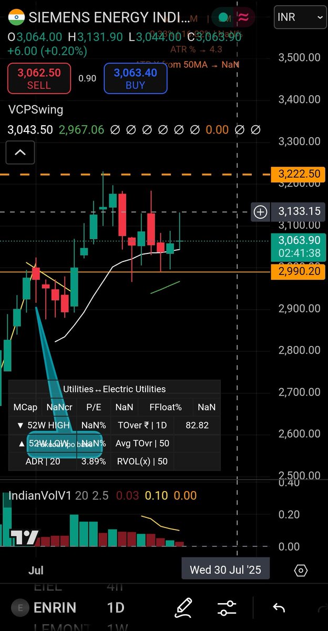Click the ATR % 4.3 overlay text

pos(196,49)
